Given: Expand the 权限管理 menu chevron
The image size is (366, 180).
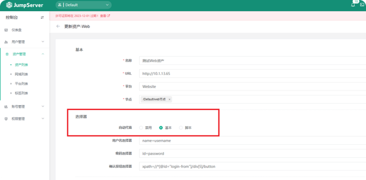Looking at the screenshot, I should click(43, 118).
